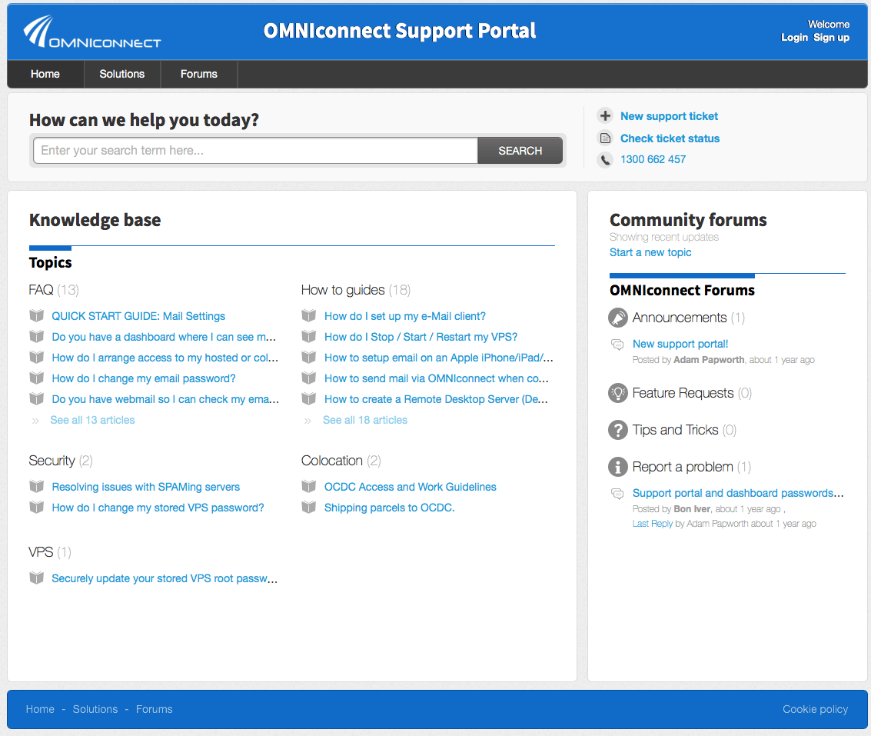The height and width of the screenshot is (736, 871).
Task: Click the phone icon beside 1300 662 457
Action: click(x=605, y=159)
